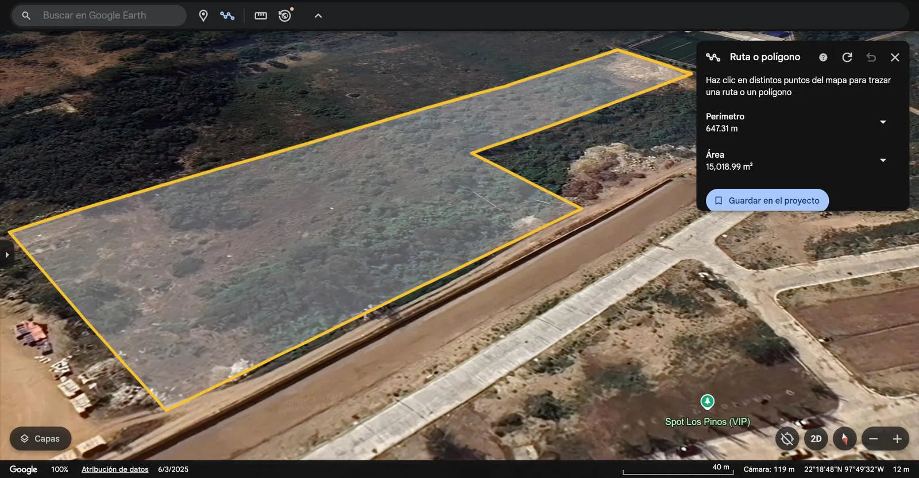The image size is (919, 478).
Task: Collapse the toolbar with the up chevron
Action: click(x=318, y=15)
